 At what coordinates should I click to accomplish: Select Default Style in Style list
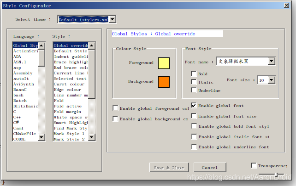tap(71, 51)
